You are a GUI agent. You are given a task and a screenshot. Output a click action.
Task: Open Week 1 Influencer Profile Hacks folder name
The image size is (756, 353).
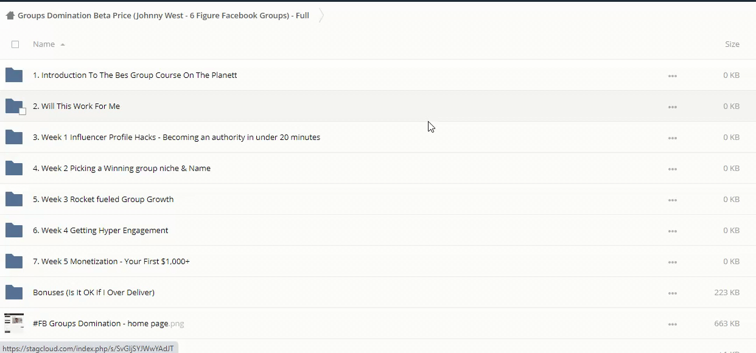pyautogui.click(x=177, y=138)
